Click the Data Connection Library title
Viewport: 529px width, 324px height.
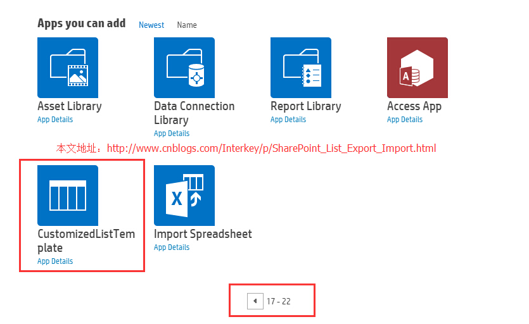coord(194,113)
